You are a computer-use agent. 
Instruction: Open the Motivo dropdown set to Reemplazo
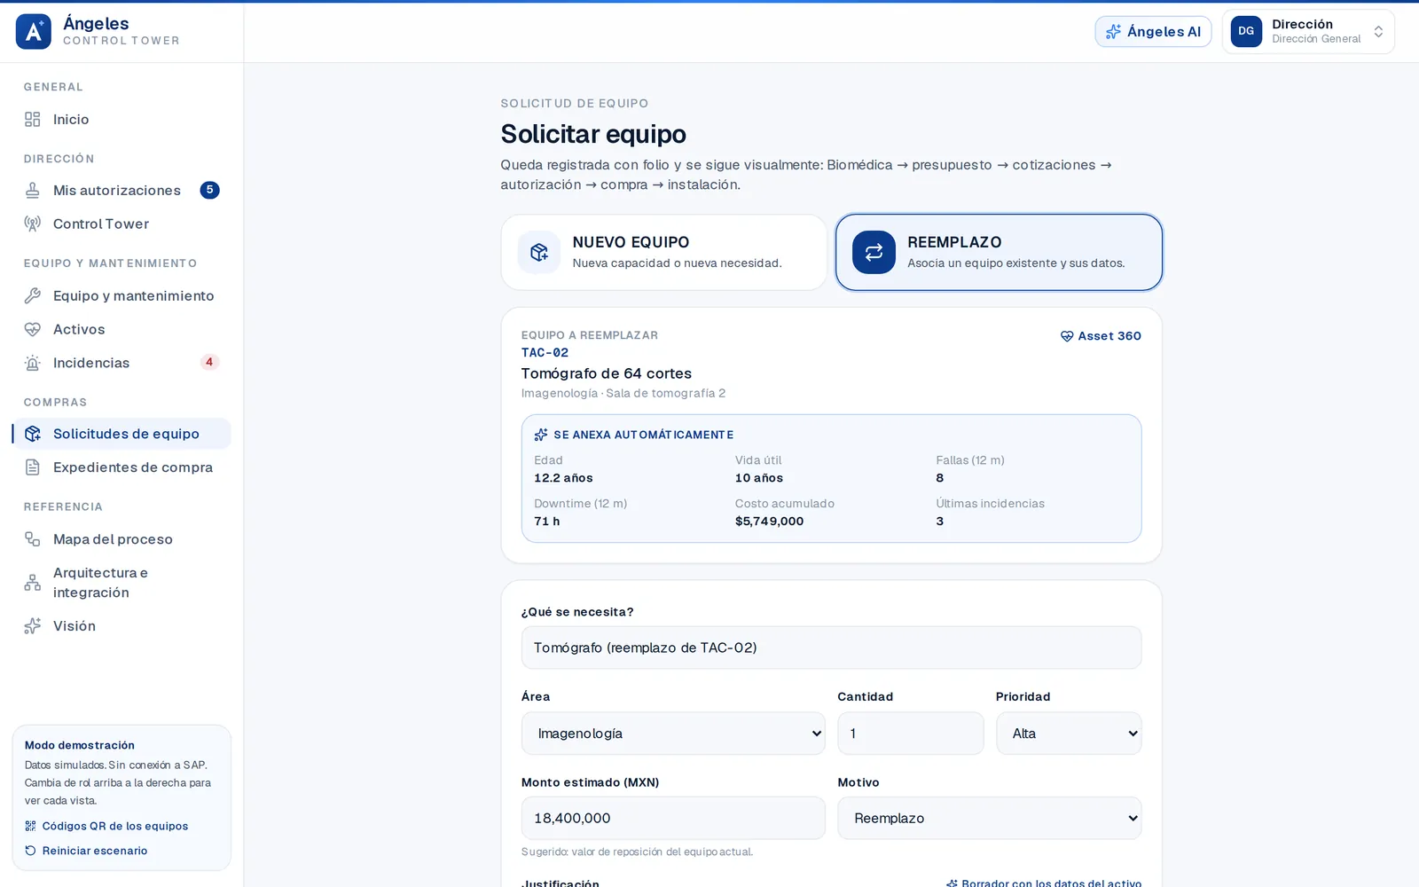[x=990, y=819]
